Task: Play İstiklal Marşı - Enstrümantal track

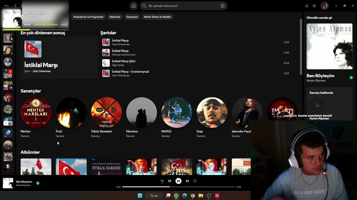Action: (x=197, y=73)
